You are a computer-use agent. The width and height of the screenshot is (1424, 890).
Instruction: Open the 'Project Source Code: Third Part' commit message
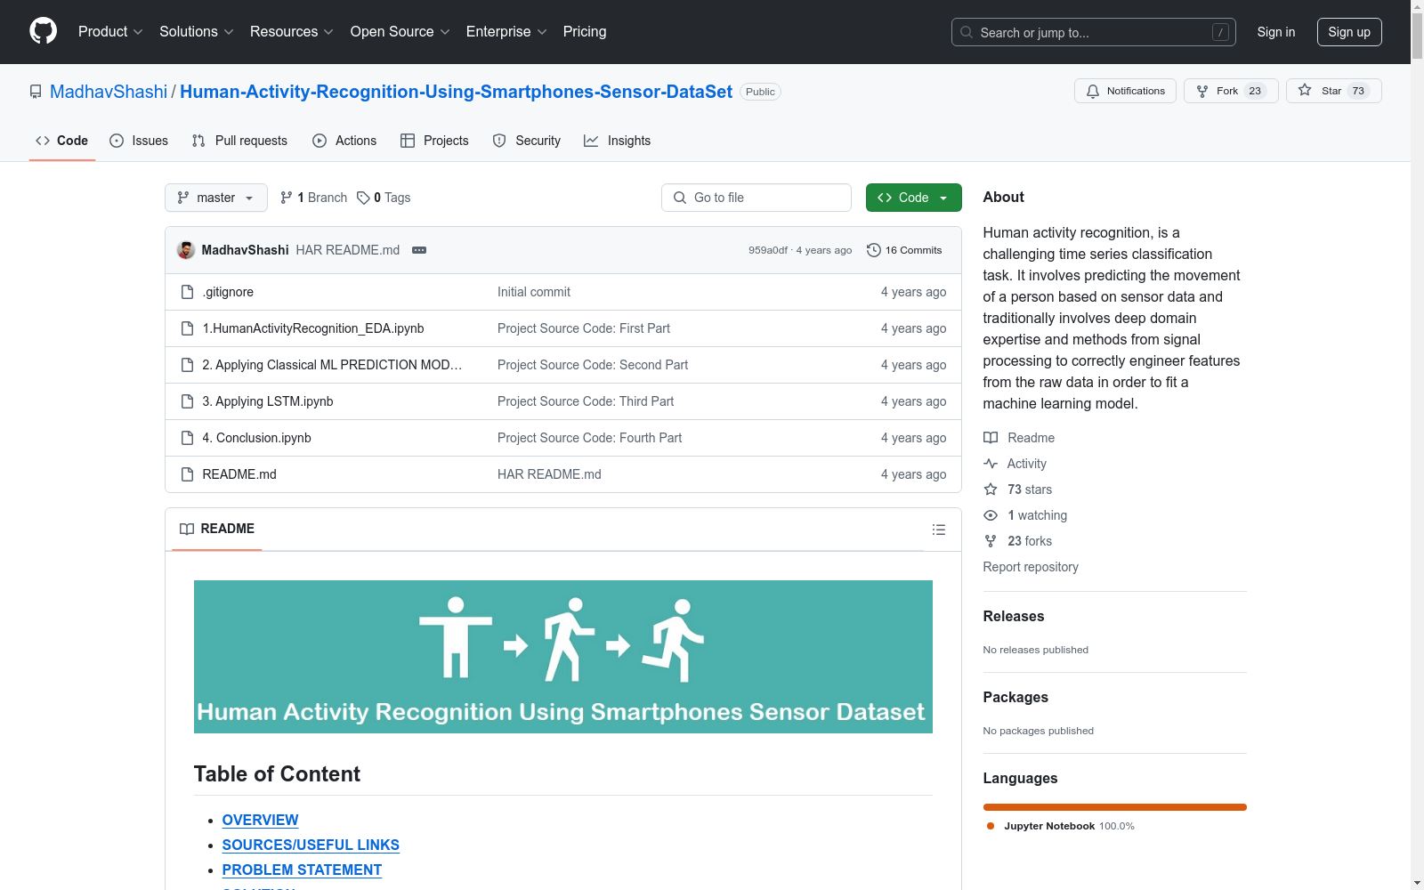coord(586,401)
